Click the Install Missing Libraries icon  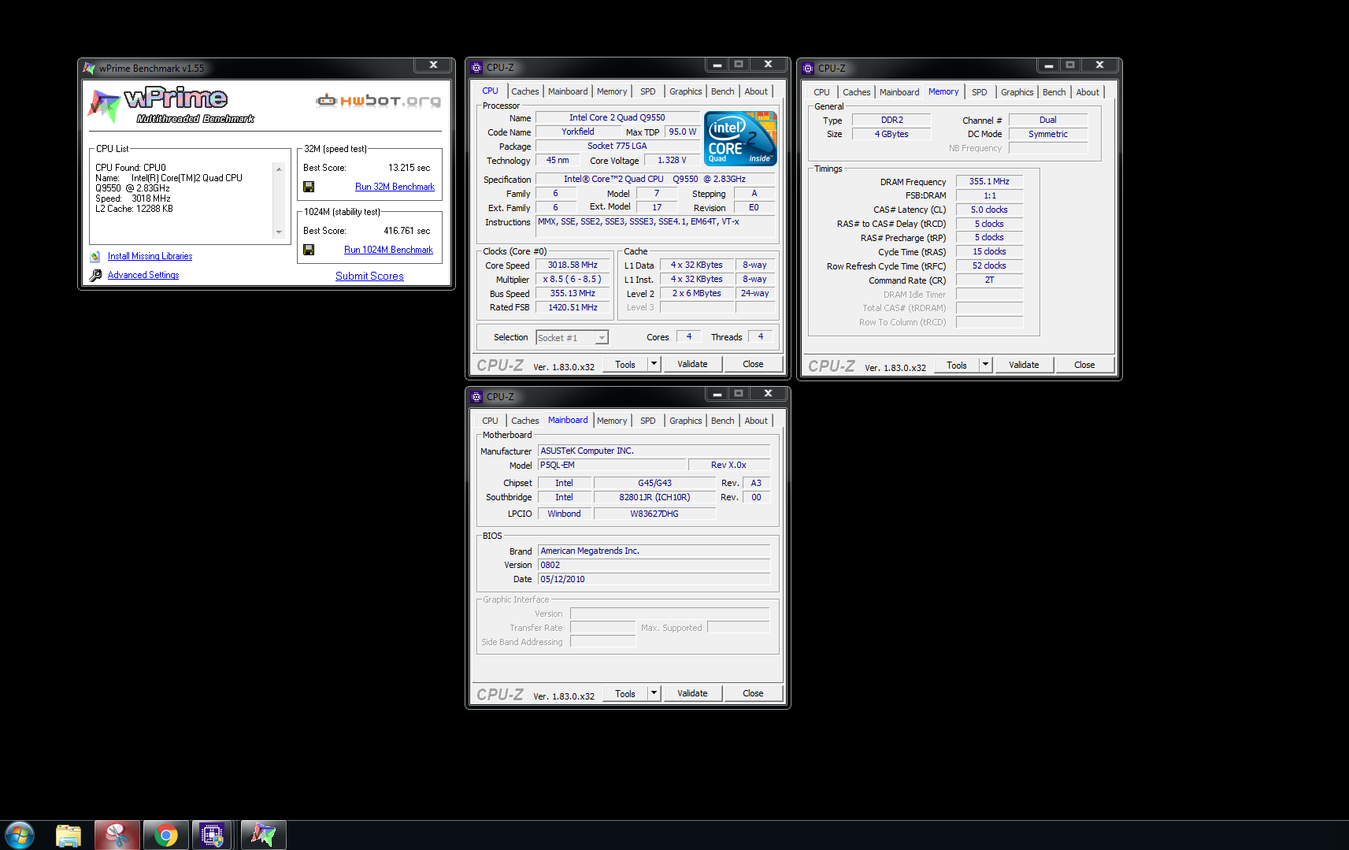(95, 256)
